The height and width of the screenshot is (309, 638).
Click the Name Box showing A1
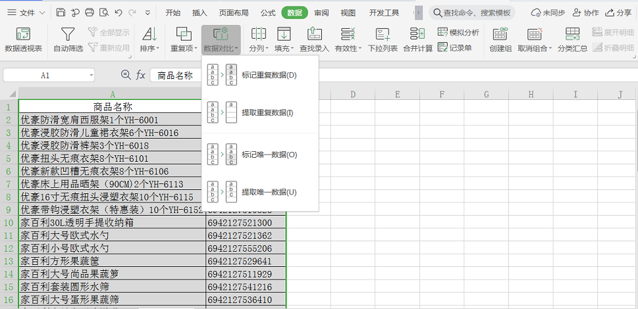49,75
